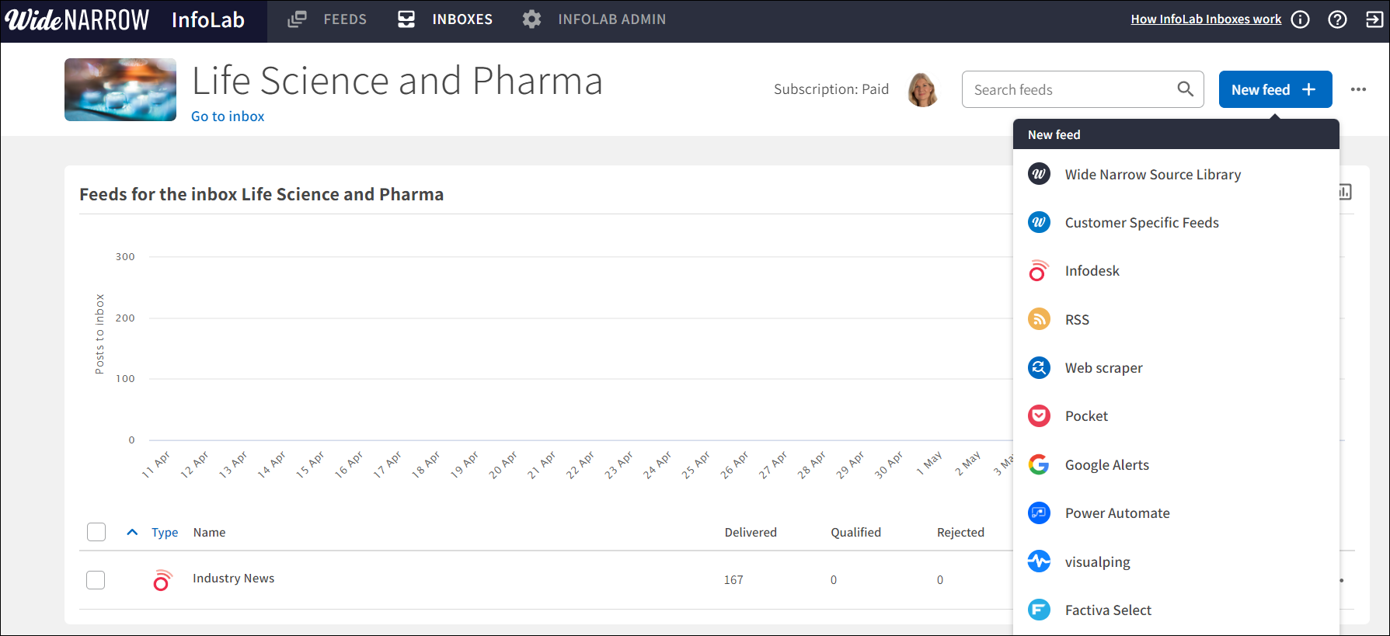
Task: Open the help question mark icon
Action: tap(1337, 19)
